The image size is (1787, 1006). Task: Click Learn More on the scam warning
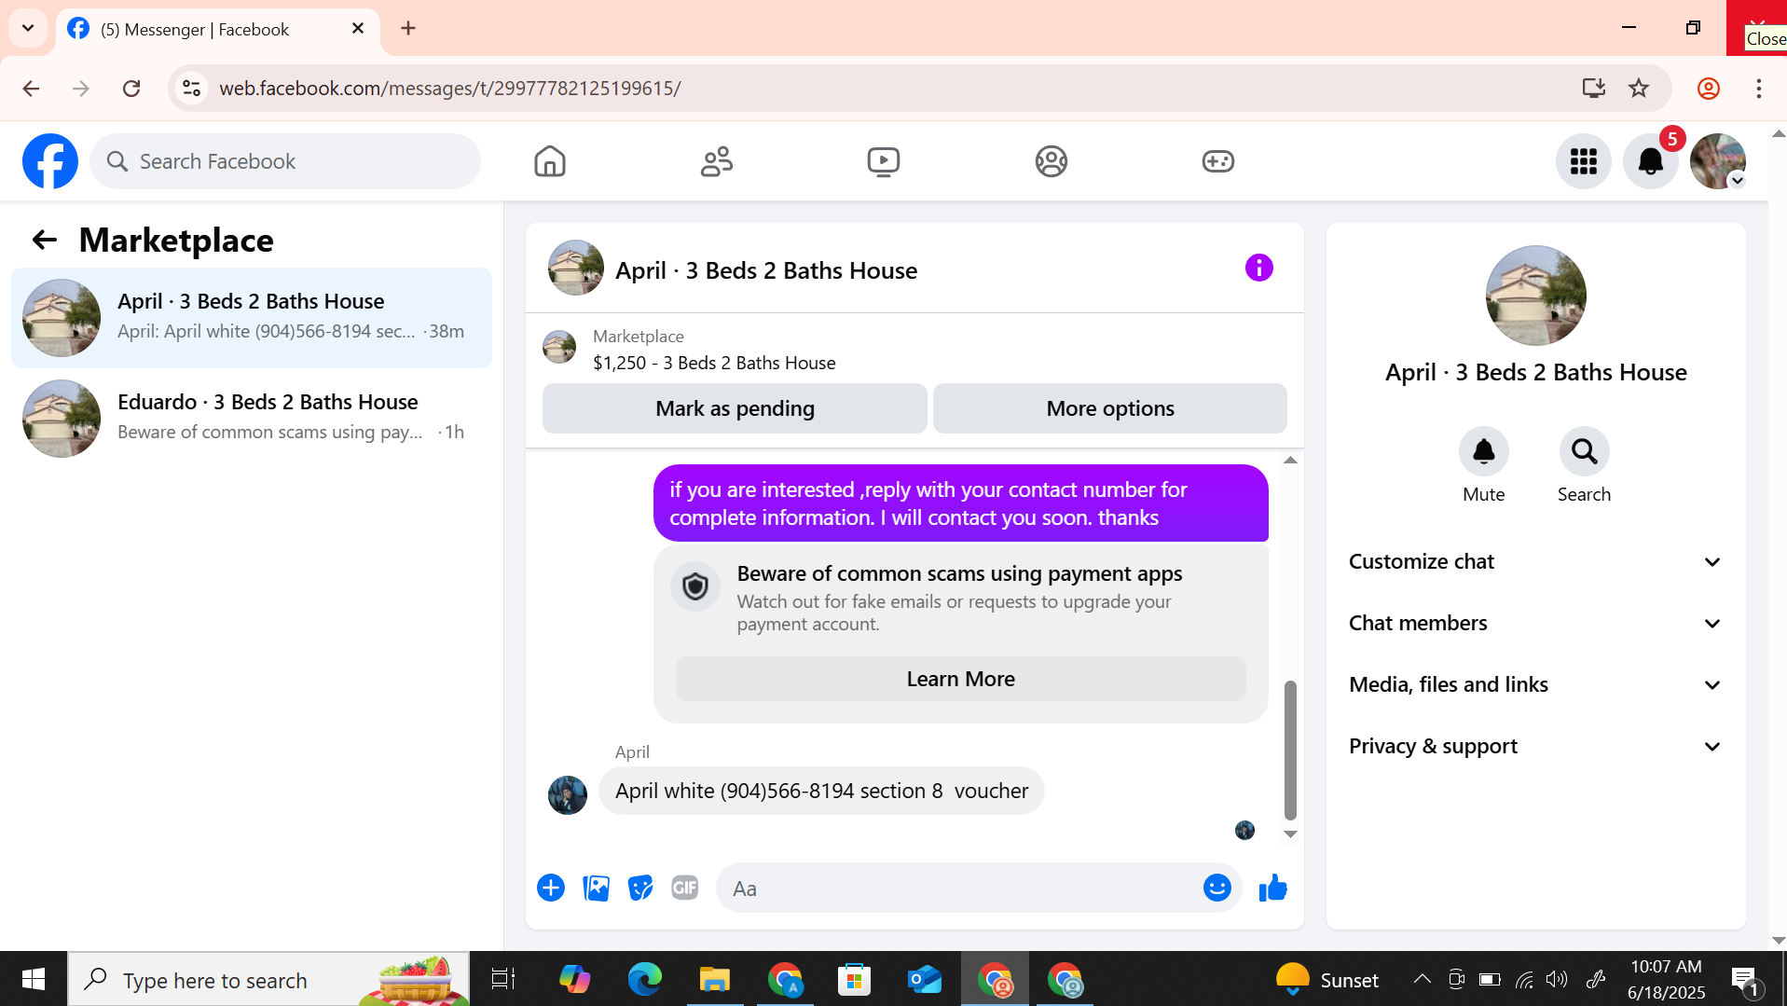[x=960, y=679]
